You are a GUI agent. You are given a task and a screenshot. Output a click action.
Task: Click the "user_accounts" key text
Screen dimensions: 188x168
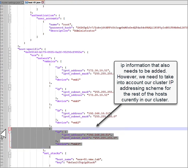pos(48,18)
